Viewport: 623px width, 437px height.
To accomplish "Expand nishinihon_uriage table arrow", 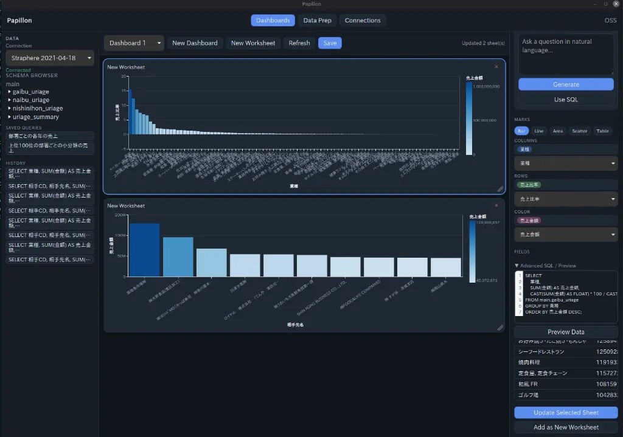I will (x=10, y=108).
